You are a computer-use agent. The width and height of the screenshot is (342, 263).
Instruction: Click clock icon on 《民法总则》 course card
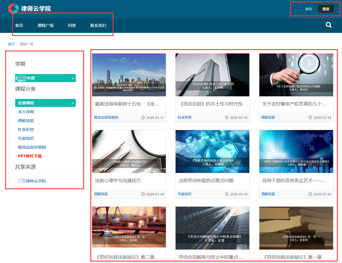tap(227, 117)
